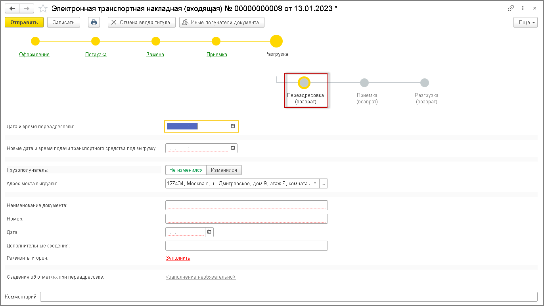The image size is (544, 306).
Task: Click the Отправить button
Action: pos(24,23)
